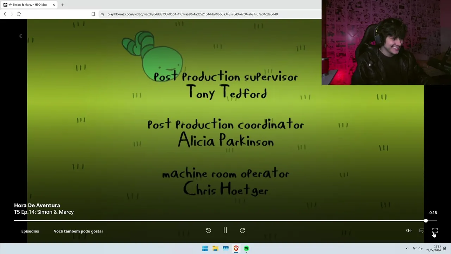
Task: Open Spotify from the taskbar
Action: point(246,248)
